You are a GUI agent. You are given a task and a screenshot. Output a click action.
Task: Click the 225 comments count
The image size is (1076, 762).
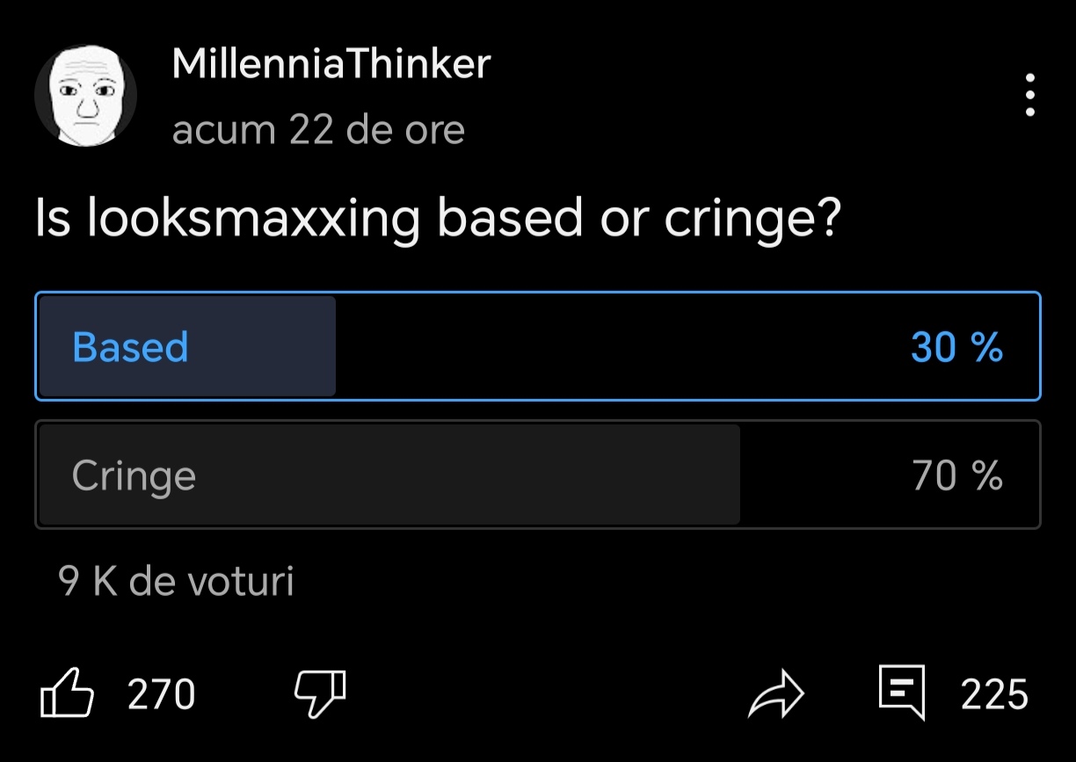click(x=994, y=694)
